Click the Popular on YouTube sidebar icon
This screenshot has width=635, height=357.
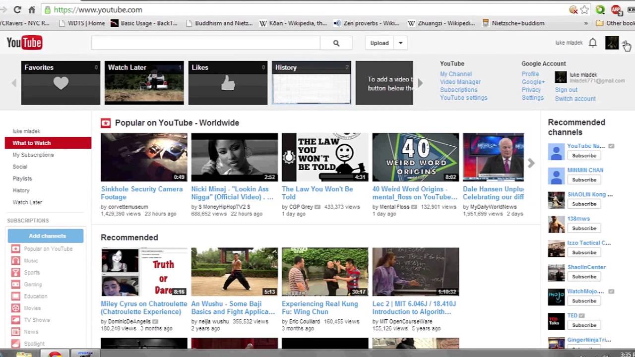pyautogui.click(x=16, y=249)
